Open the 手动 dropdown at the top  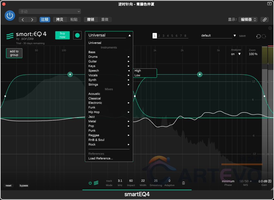click(x=50, y=11)
